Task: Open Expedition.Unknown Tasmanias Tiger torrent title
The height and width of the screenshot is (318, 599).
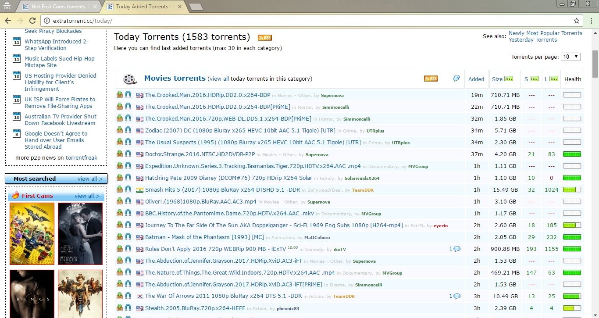Action: point(253,166)
